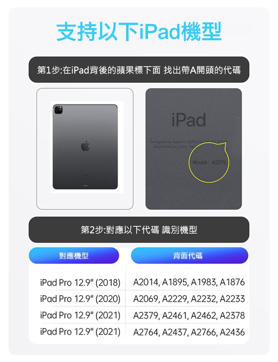Click the three smart connector dots

[85, 186]
